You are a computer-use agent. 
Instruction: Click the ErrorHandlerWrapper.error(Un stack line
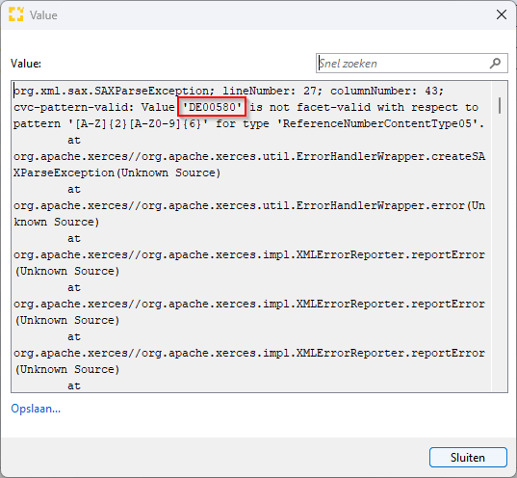(x=249, y=205)
